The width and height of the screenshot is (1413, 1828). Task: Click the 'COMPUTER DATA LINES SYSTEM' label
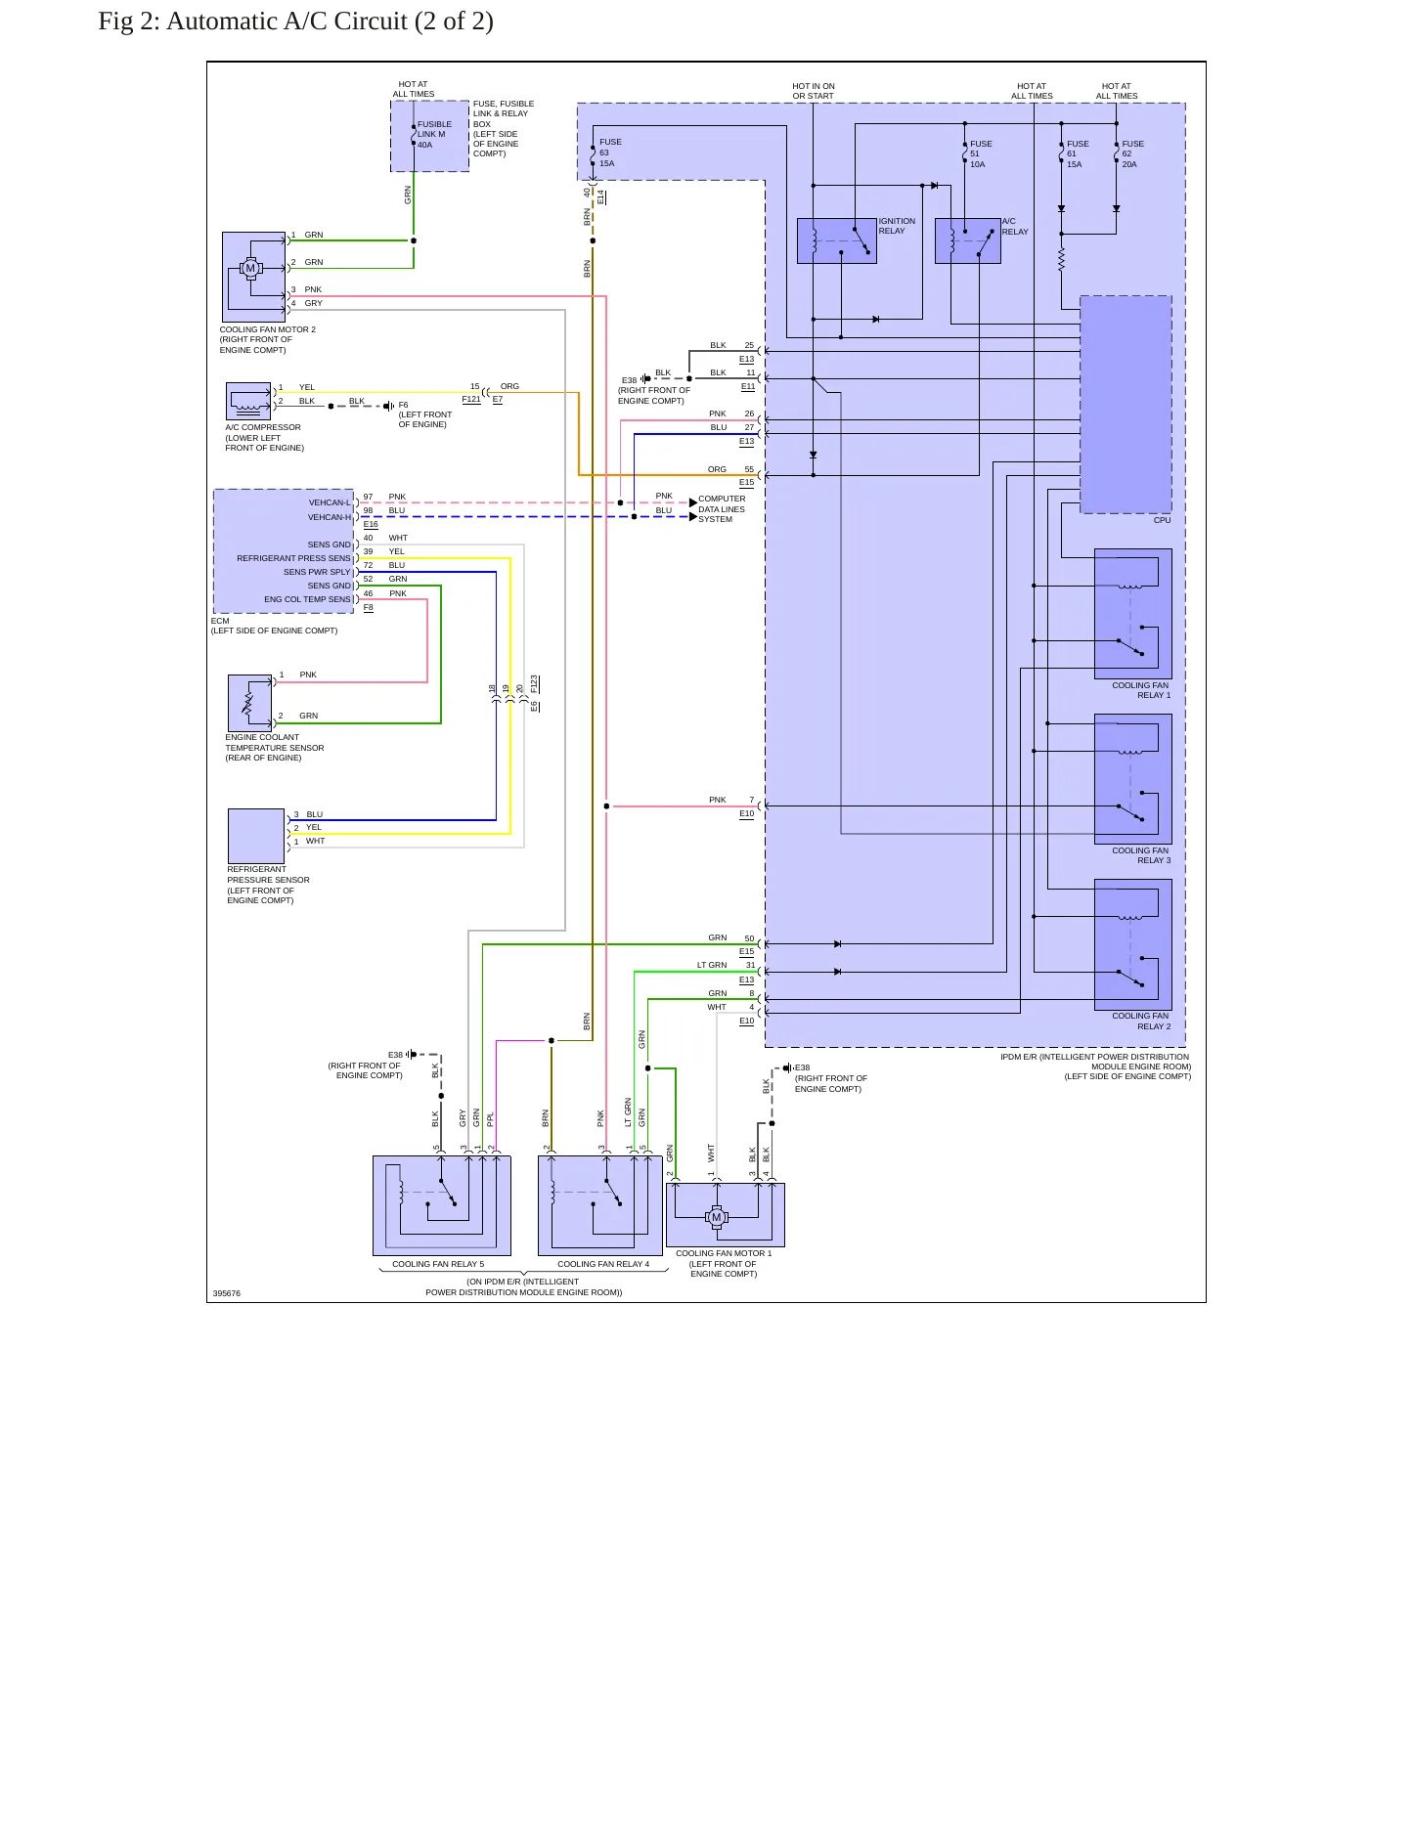coord(722,508)
